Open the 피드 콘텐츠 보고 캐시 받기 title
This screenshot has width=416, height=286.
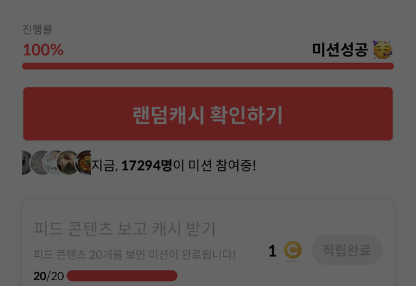[125, 228]
